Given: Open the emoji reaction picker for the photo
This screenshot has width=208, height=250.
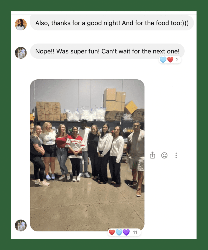Looking at the screenshot, I should click(164, 155).
